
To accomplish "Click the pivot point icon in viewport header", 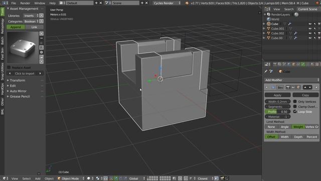I will pyautogui.click(x=98, y=178).
